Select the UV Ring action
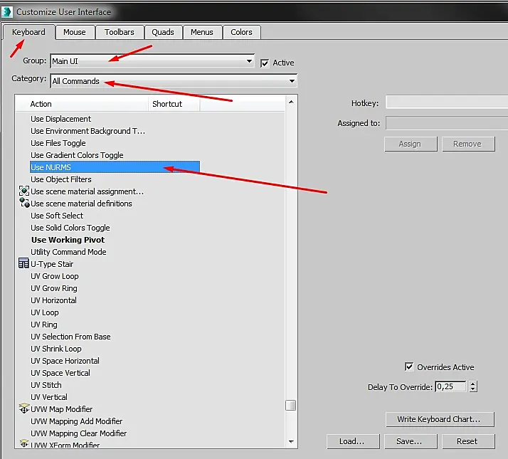This screenshot has height=459, width=508. (44, 325)
